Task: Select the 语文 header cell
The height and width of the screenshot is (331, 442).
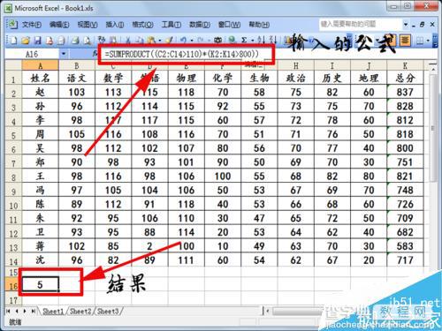Action: point(77,78)
